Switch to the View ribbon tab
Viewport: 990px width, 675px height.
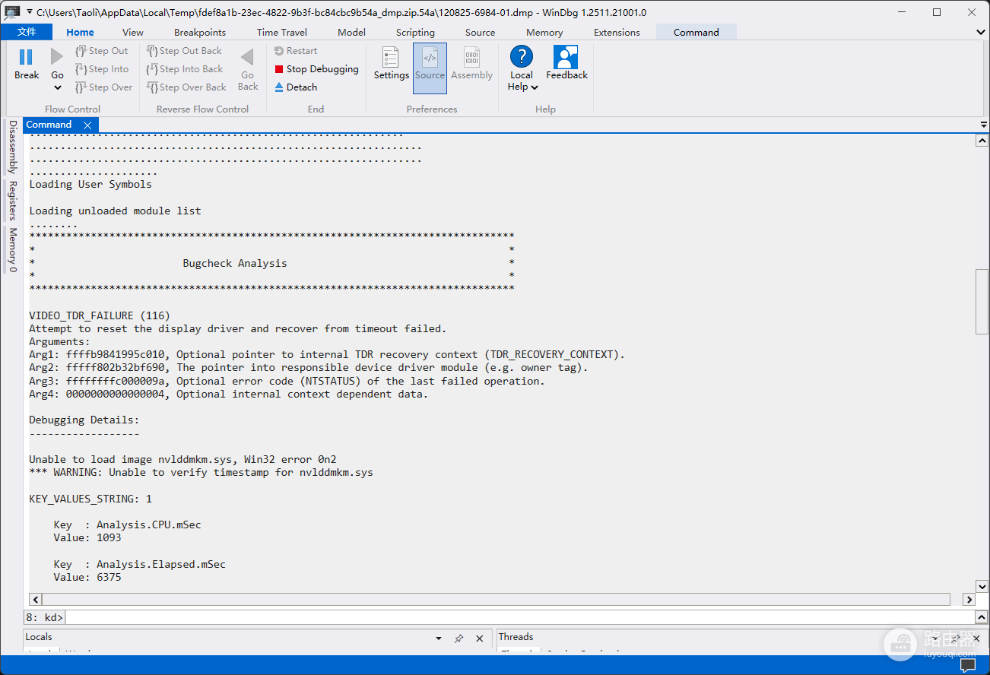pos(133,32)
